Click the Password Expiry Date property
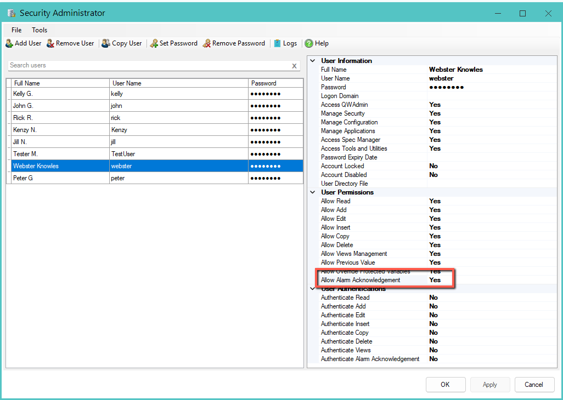 437,157
